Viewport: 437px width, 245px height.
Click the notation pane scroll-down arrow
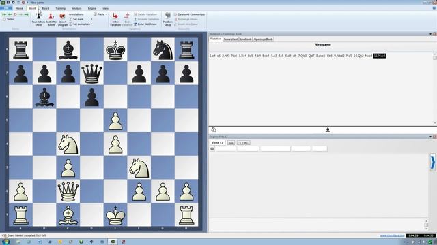tap(435, 122)
